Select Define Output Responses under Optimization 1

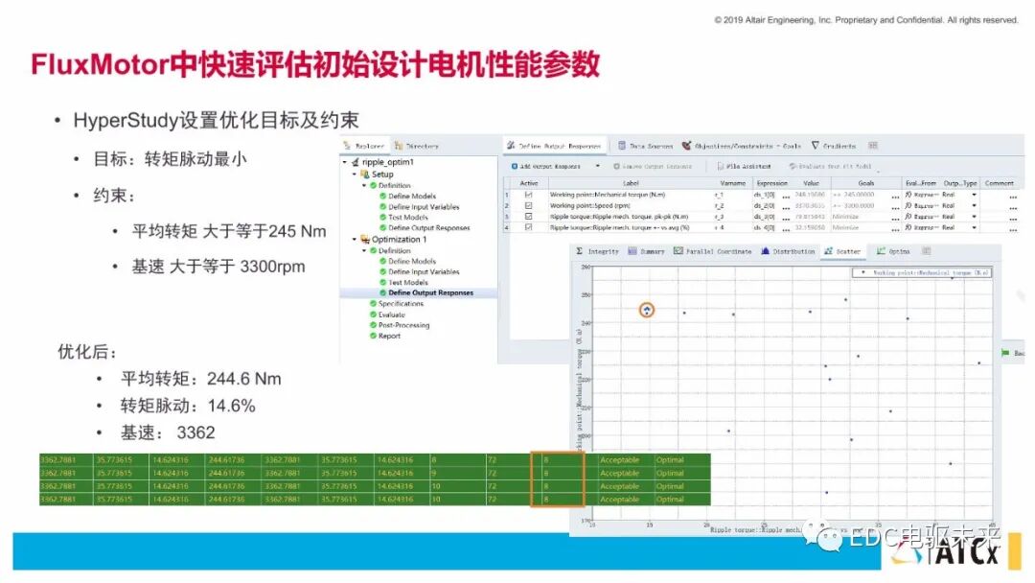(x=430, y=292)
